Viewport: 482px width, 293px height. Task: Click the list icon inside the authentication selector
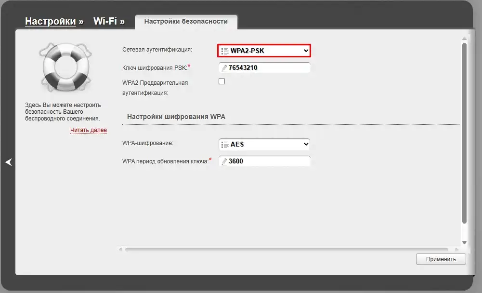coord(224,50)
